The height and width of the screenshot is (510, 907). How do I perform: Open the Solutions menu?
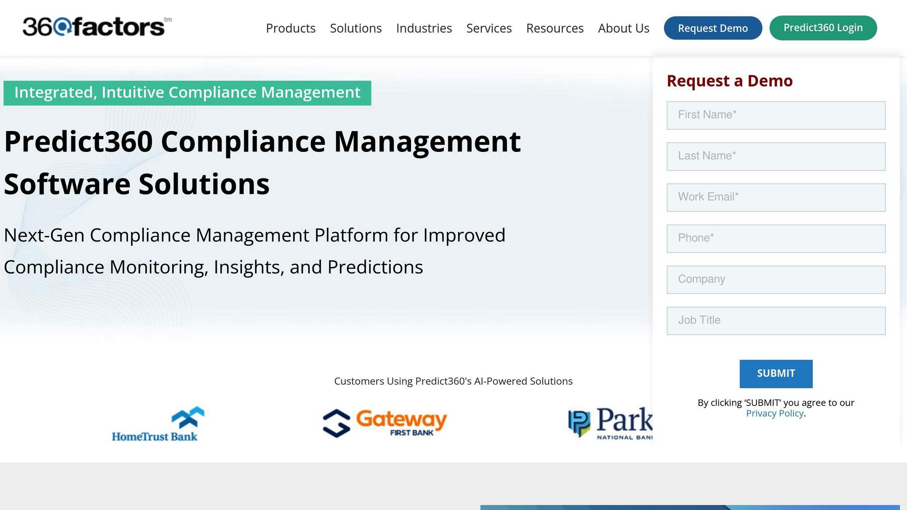[x=356, y=28]
